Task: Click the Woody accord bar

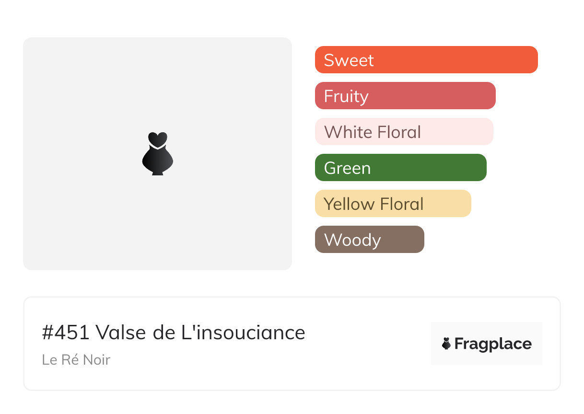Action: coord(370,240)
